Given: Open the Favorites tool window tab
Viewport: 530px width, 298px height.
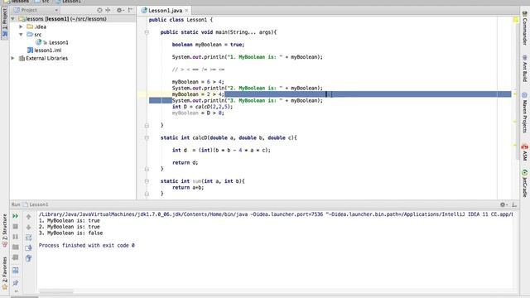Looking at the screenshot, I should [5, 273].
